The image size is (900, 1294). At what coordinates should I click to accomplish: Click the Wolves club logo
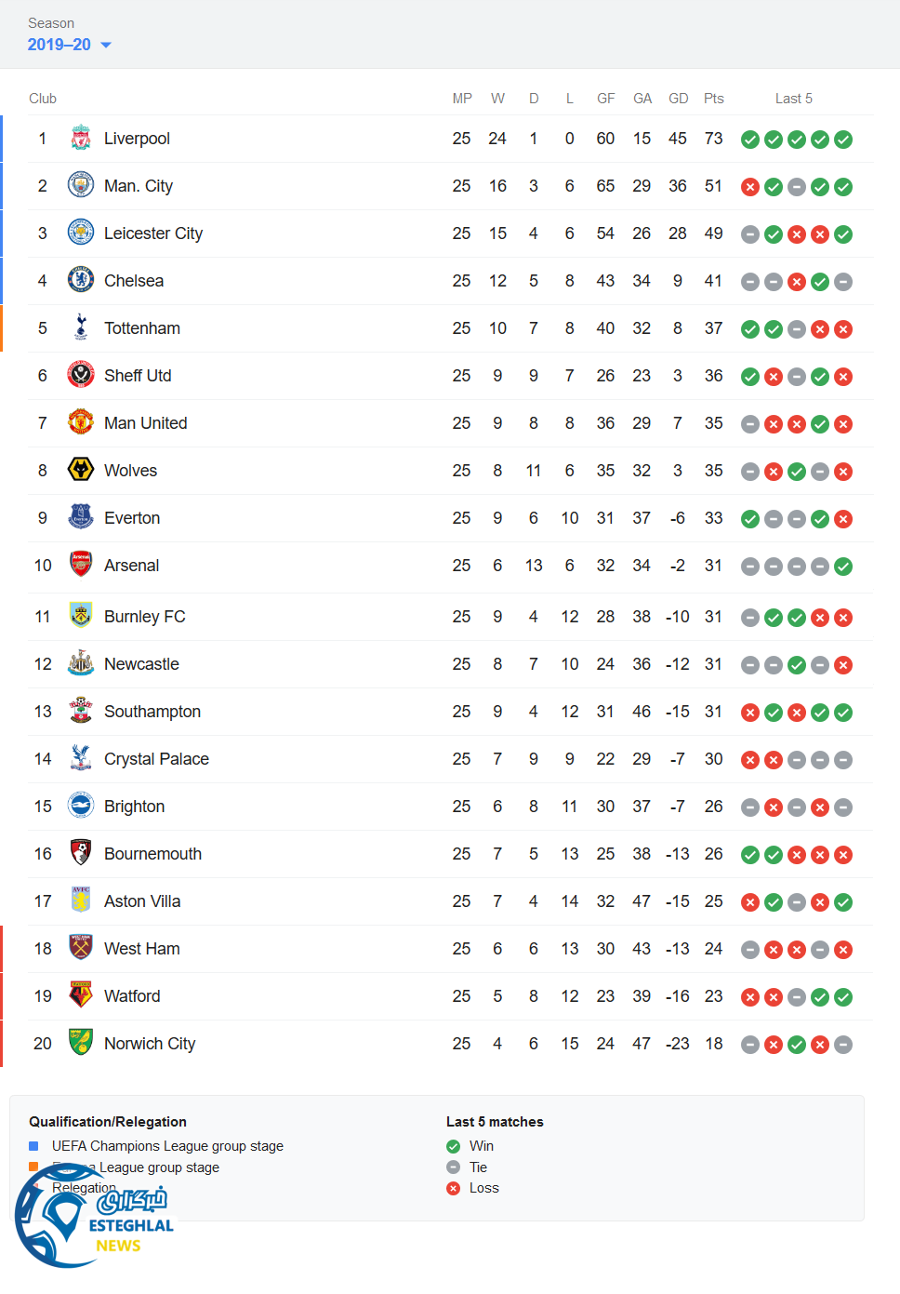(81, 470)
